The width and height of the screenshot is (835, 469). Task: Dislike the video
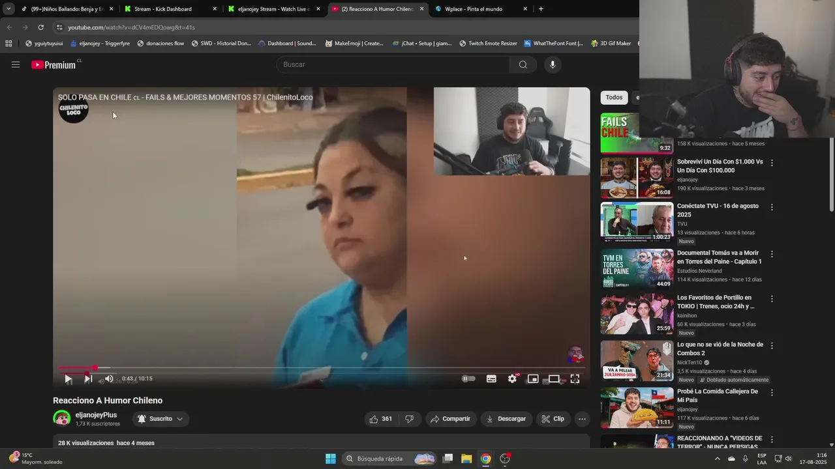tap(410, 419)
